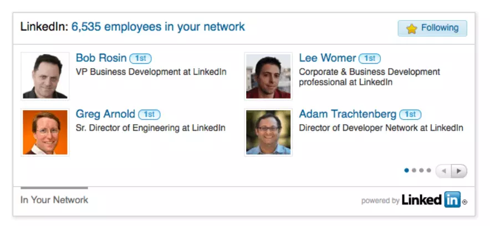Click the 6,535 employees in your network link

click(158, 27)
